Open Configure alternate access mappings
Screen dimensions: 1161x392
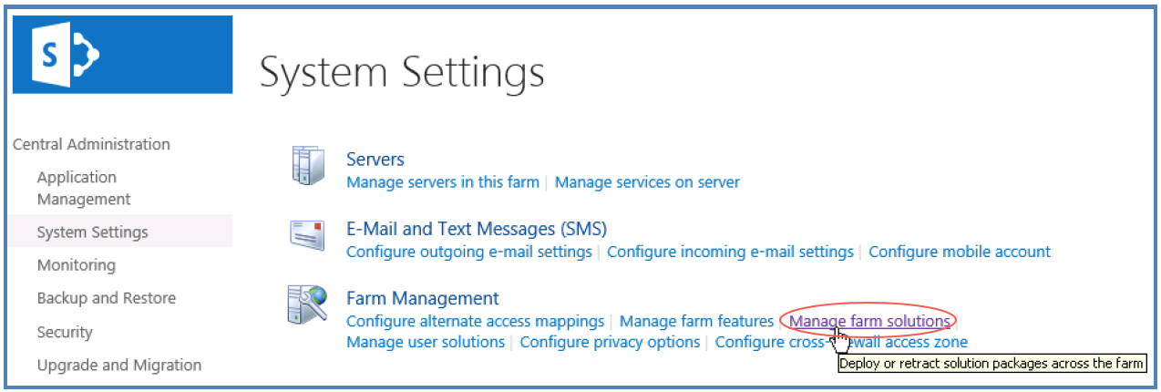click(x=475, y=321)
